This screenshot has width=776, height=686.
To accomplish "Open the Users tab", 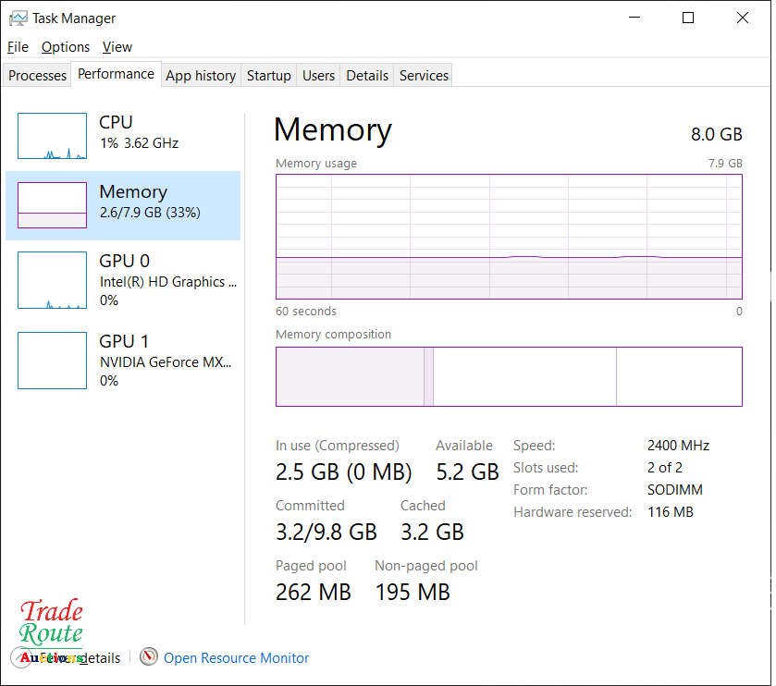I will 318,76.
